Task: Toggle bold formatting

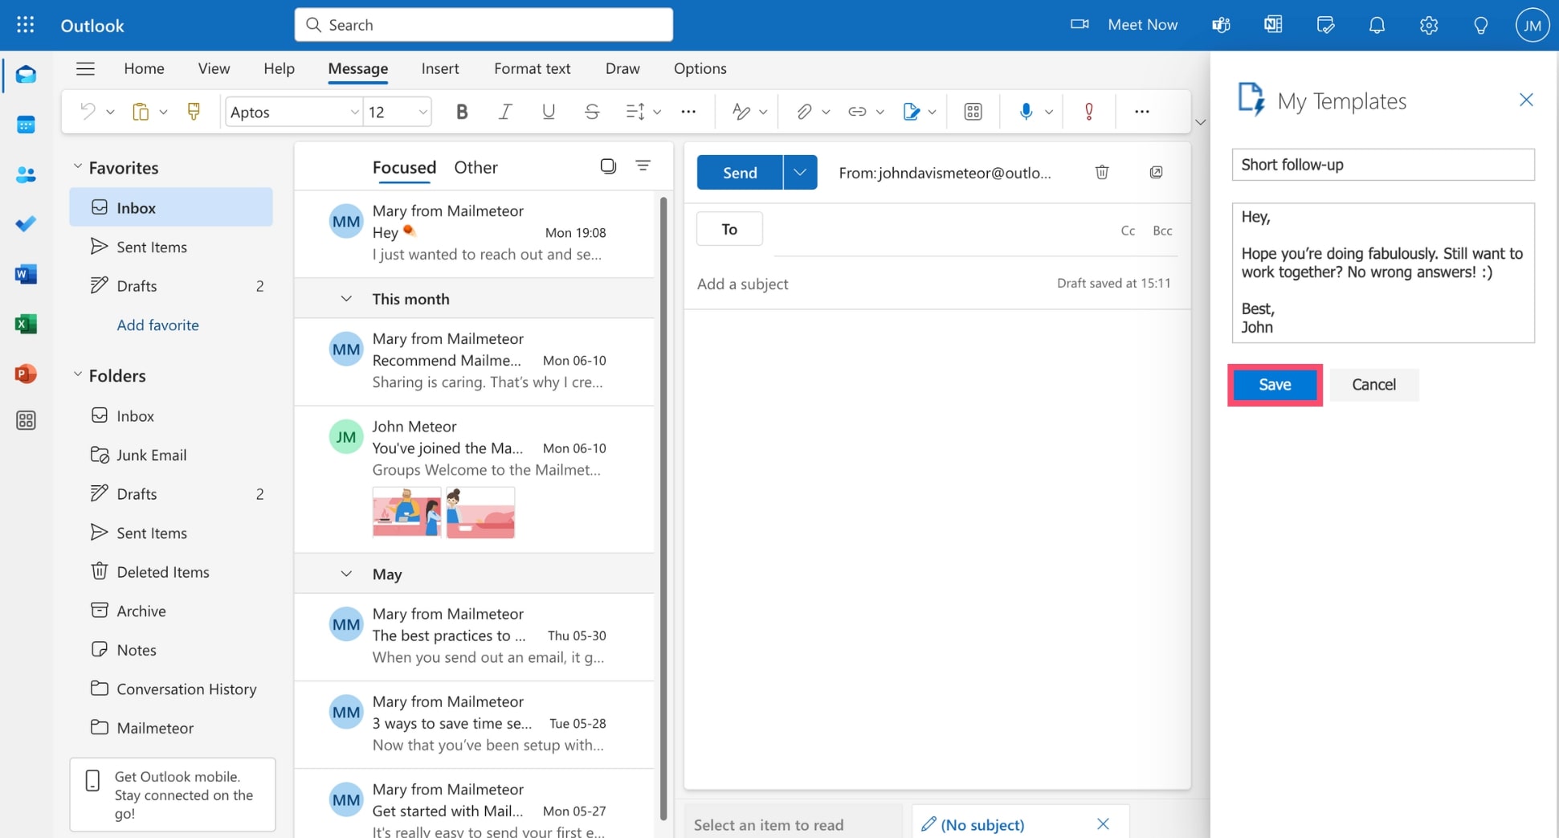Action: (462, 111)
